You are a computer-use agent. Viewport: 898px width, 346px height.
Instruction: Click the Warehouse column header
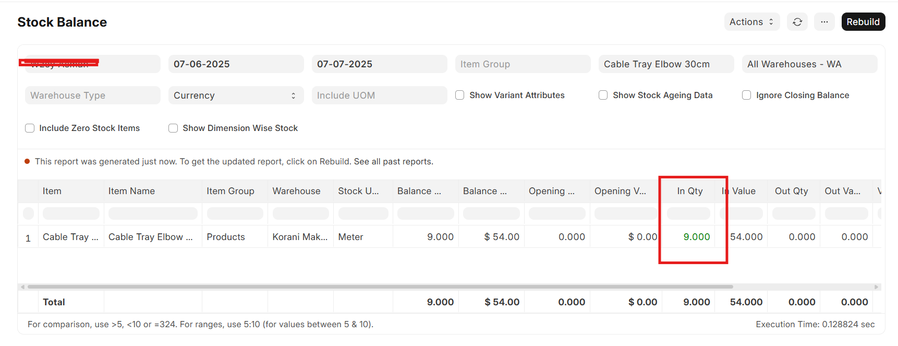click(x=301, y=191)
